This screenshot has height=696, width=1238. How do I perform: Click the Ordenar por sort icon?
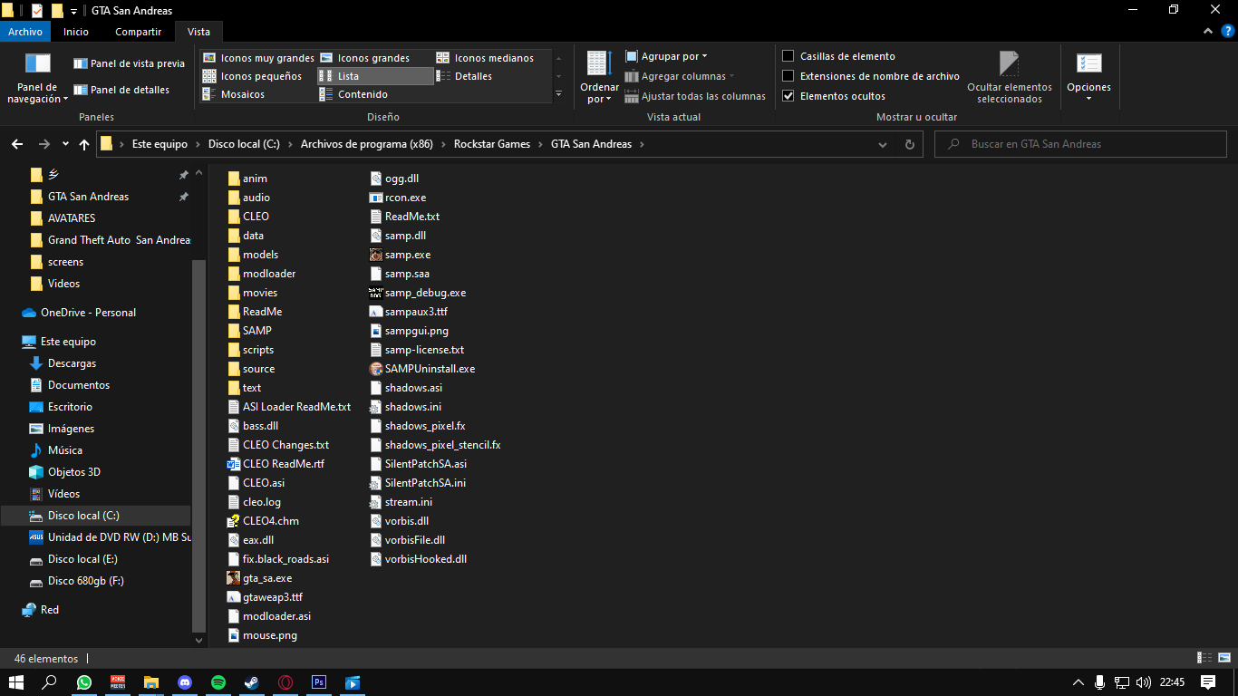point(598,63)
